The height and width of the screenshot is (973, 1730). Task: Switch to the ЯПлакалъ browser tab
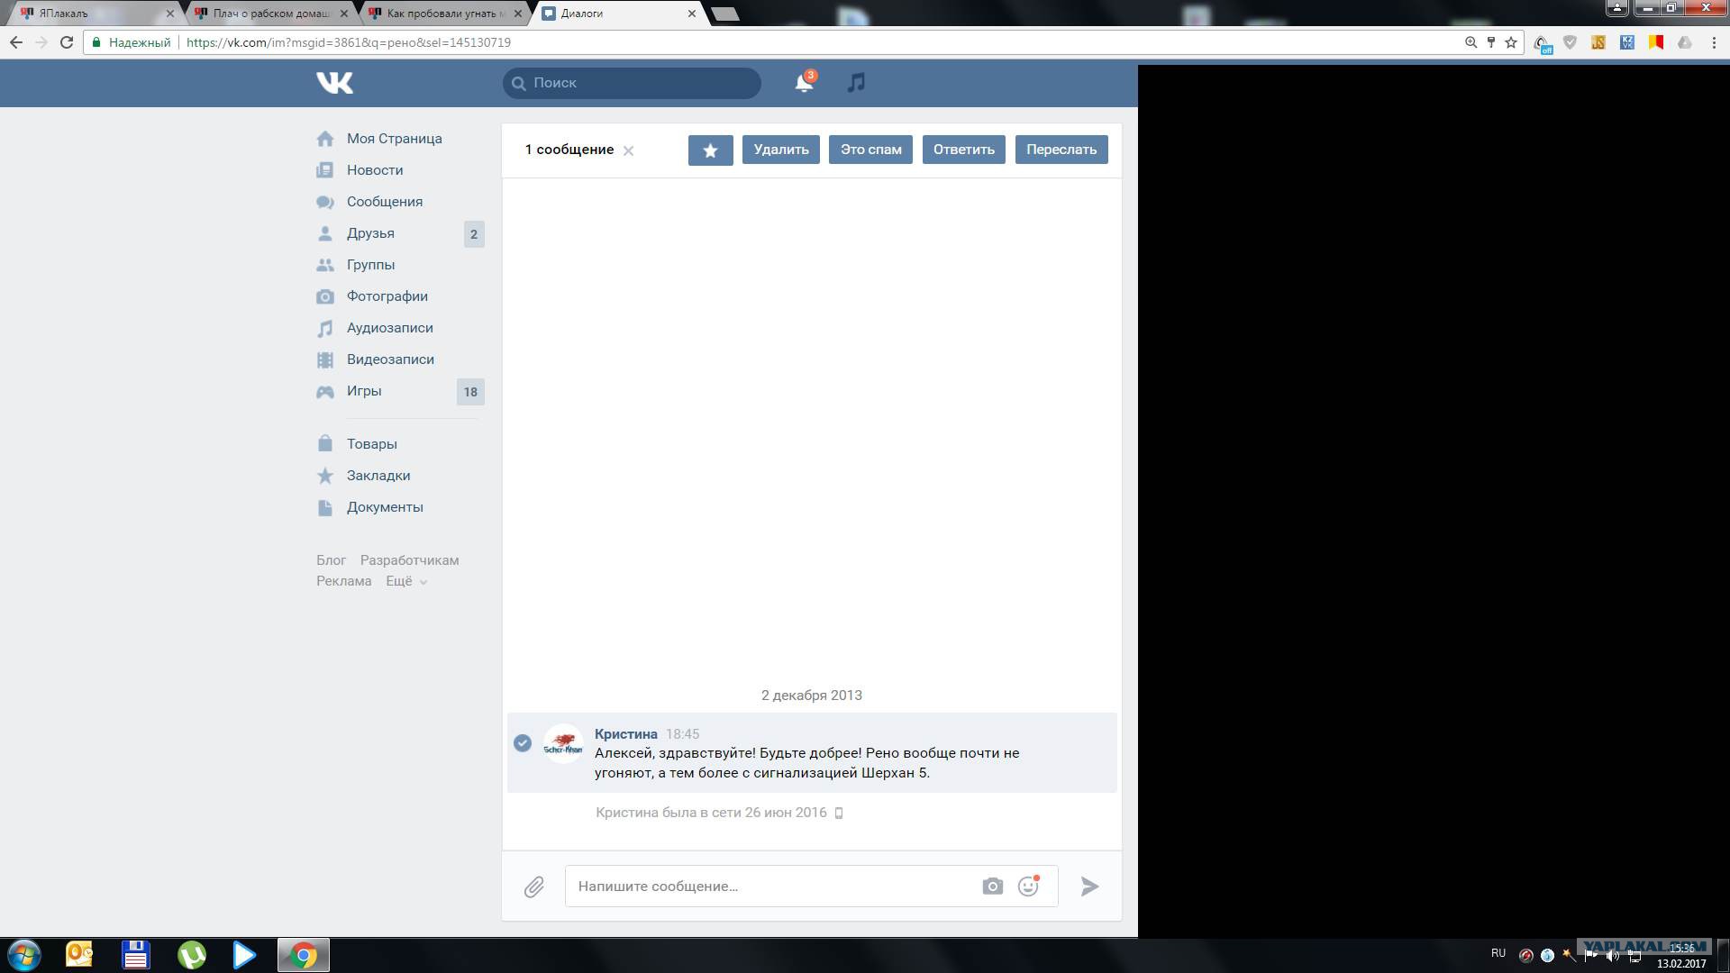click(x=96, y=14)
